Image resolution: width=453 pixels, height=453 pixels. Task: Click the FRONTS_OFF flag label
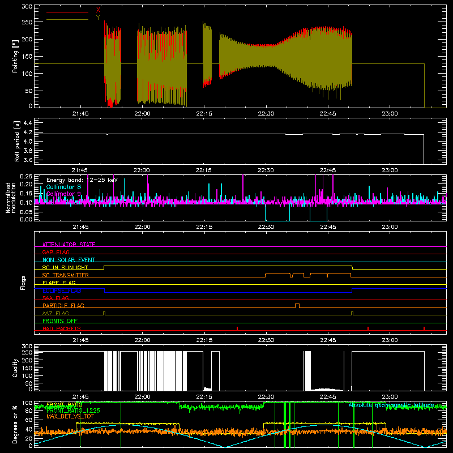coord(60,320)
